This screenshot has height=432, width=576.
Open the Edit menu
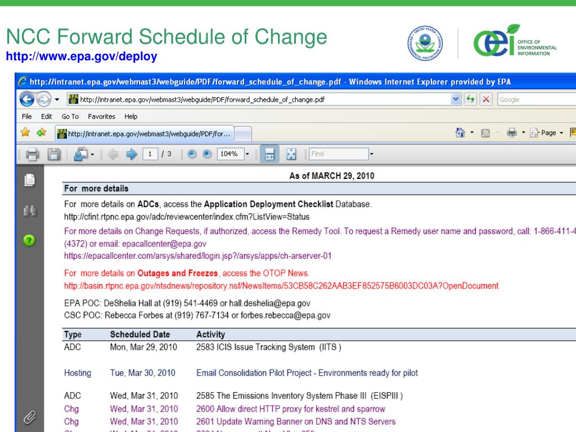[x=46, y=116]
